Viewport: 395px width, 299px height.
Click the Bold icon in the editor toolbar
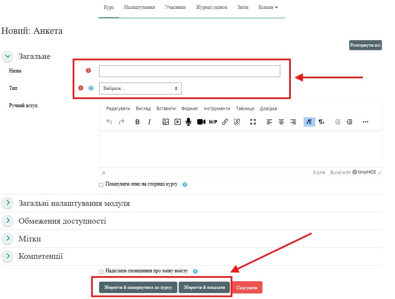coord(137,122)
